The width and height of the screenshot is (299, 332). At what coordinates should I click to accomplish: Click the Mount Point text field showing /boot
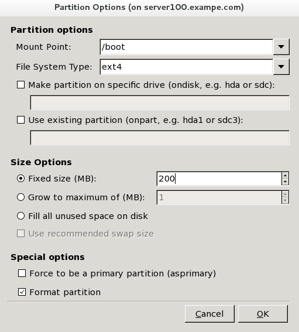coord(187,47)
